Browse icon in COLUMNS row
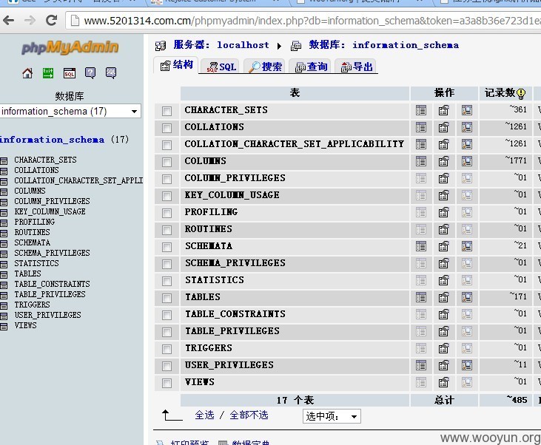Screen dimensions: 541x445 pyautogui.click(x=421, y=161)
